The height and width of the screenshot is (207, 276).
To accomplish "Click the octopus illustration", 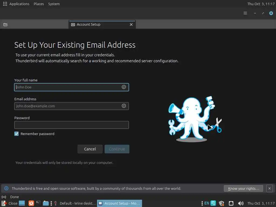I will 195,119.
